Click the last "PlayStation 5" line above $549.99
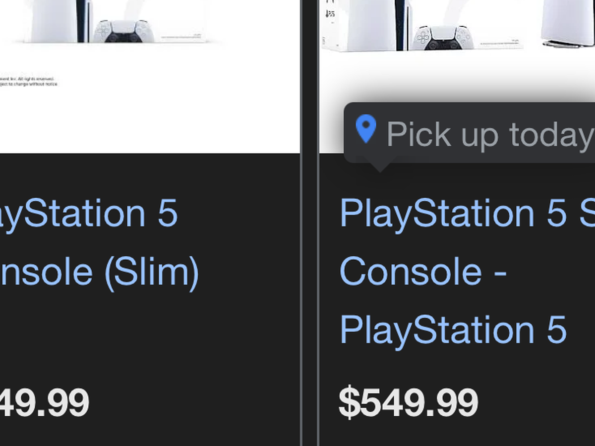This screenshot has height=446, width=595. (452, 330)
